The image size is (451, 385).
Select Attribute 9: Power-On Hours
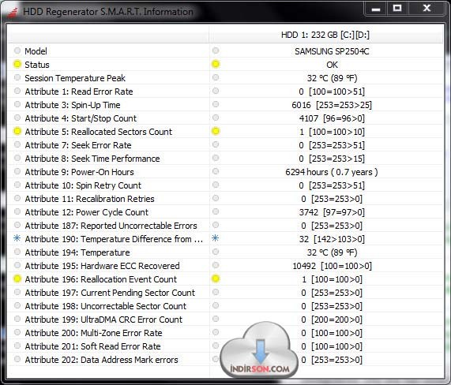80,172
